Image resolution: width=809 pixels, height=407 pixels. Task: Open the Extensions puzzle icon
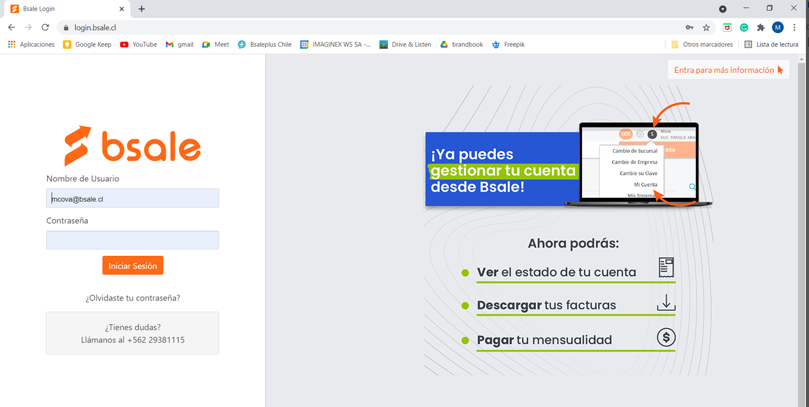(761, 27)
